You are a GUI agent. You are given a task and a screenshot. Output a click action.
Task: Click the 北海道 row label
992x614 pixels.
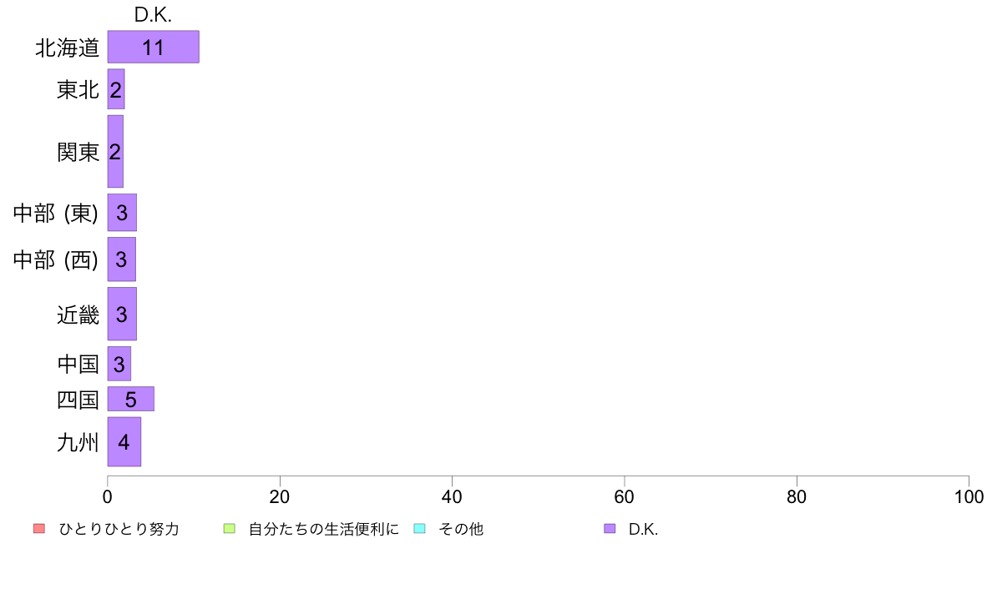click(67, 48)
